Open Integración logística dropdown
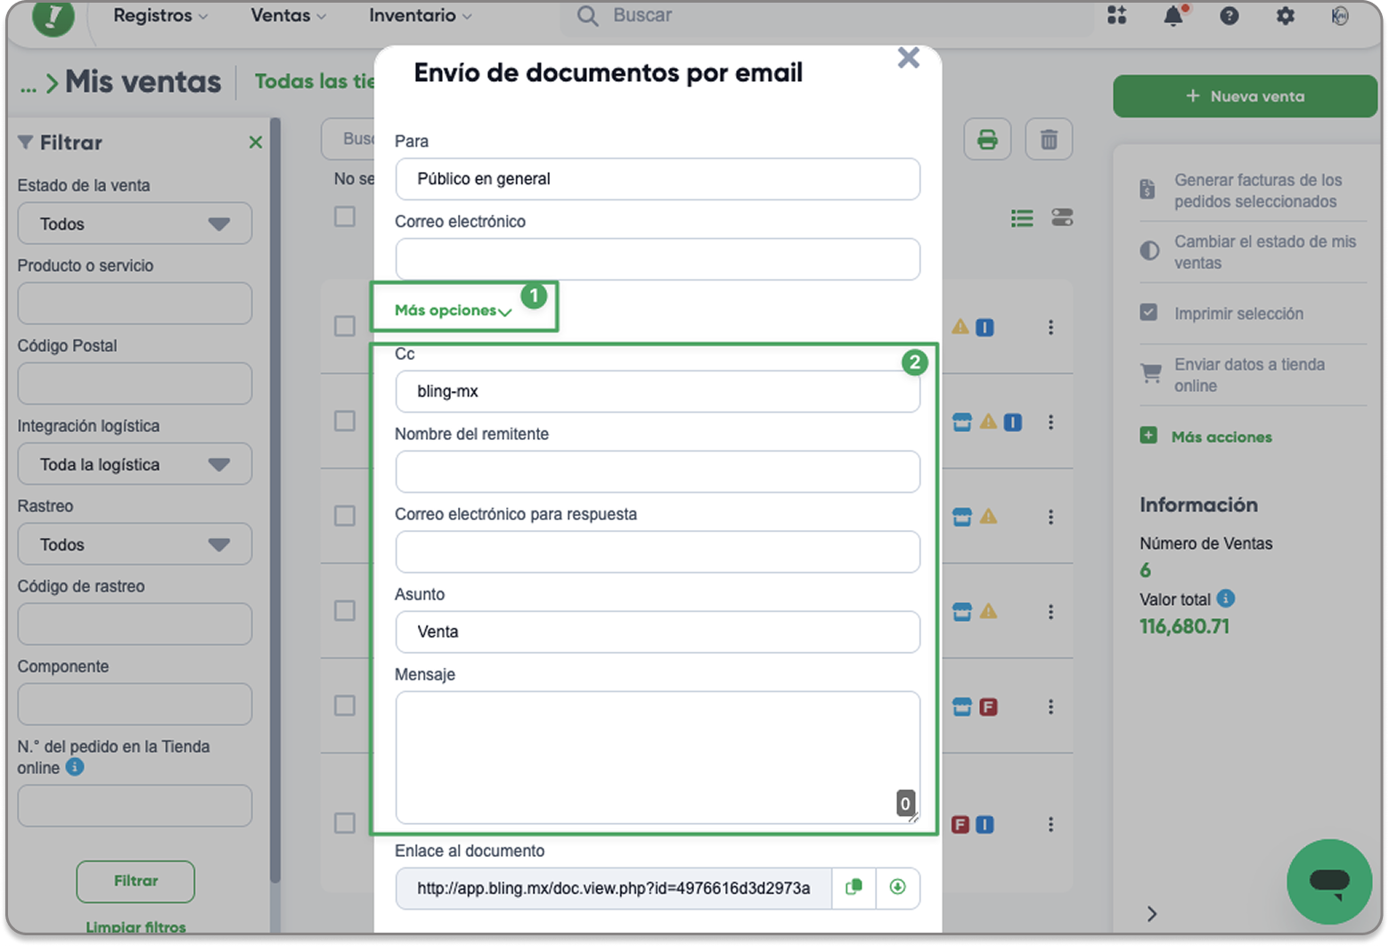This screenshot has width=1389, height=946. (x=135, y=464)
